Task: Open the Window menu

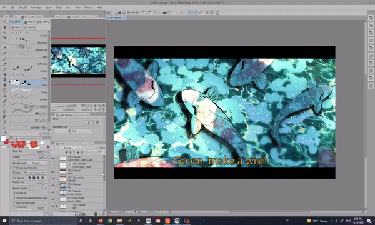Action: [x=89, y=7]
